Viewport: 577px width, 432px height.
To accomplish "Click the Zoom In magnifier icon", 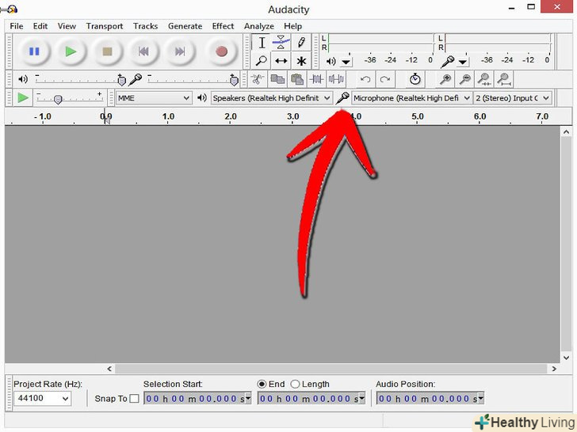I will coord(445,79).
